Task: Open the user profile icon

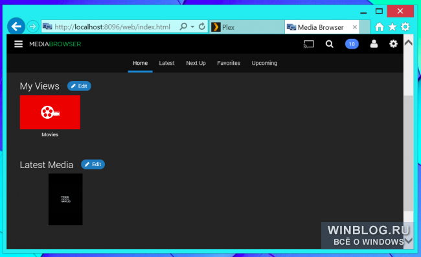Action: click(x=374, y=44)
